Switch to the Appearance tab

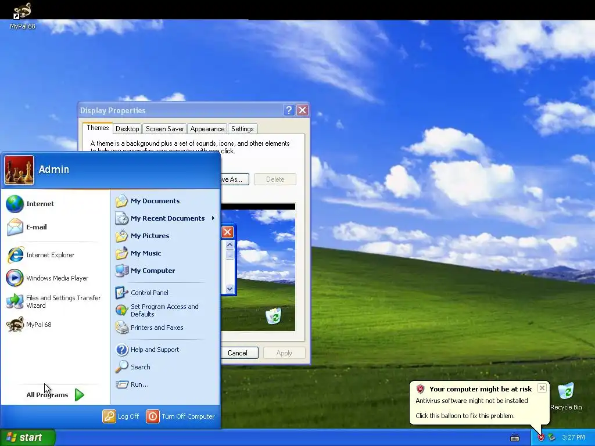[207, 129]
